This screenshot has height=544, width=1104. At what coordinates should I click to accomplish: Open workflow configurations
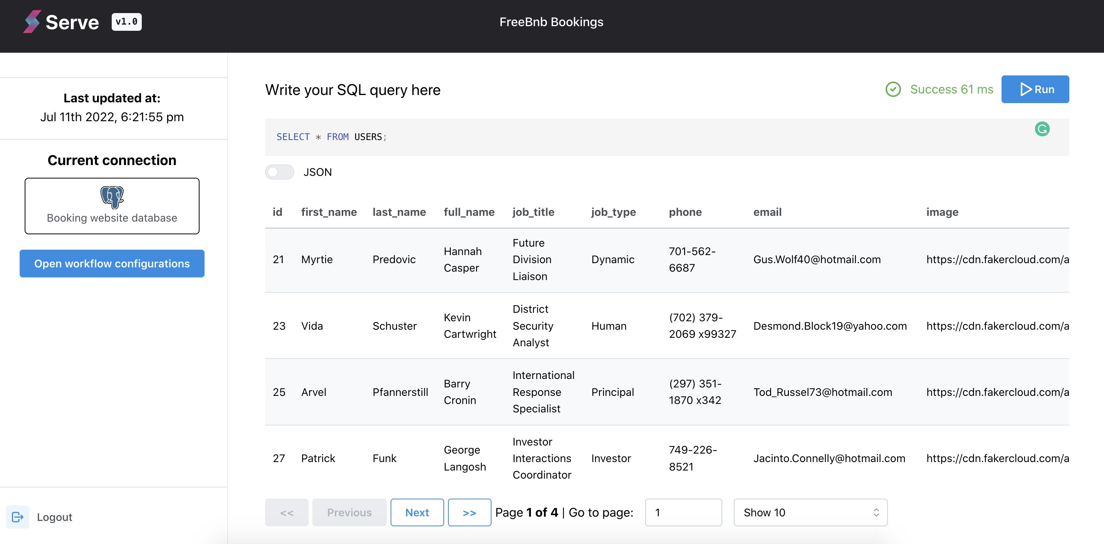click(112, 264)
